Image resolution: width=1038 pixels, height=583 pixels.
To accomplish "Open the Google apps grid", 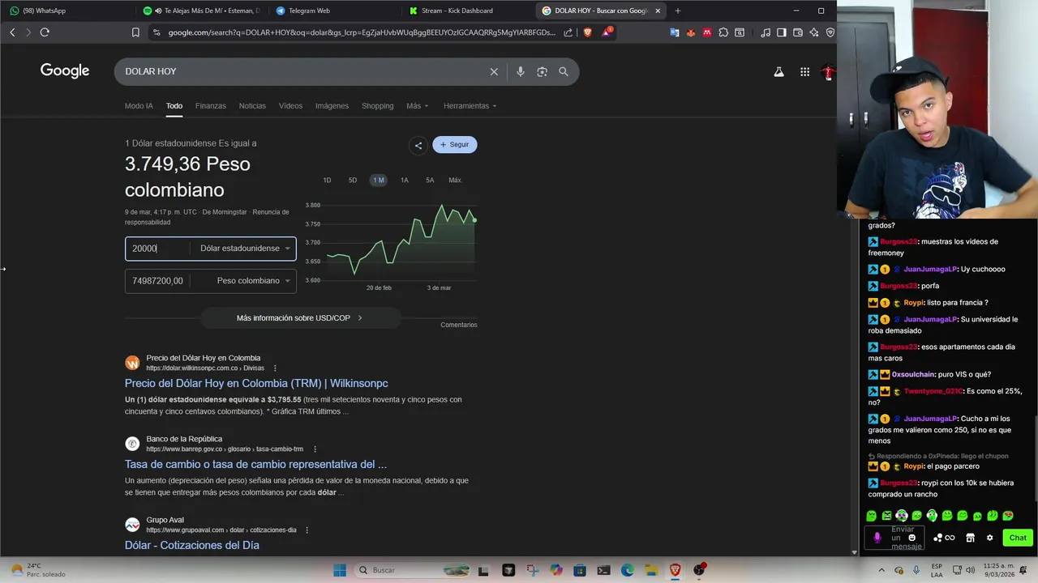I will 804,72.
